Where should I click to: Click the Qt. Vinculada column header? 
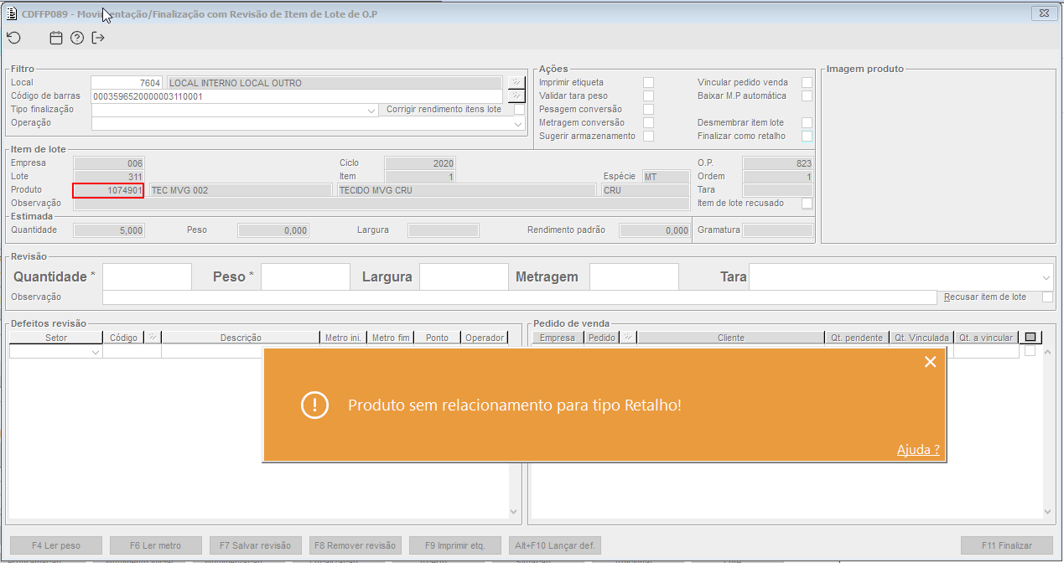point(921,338)
